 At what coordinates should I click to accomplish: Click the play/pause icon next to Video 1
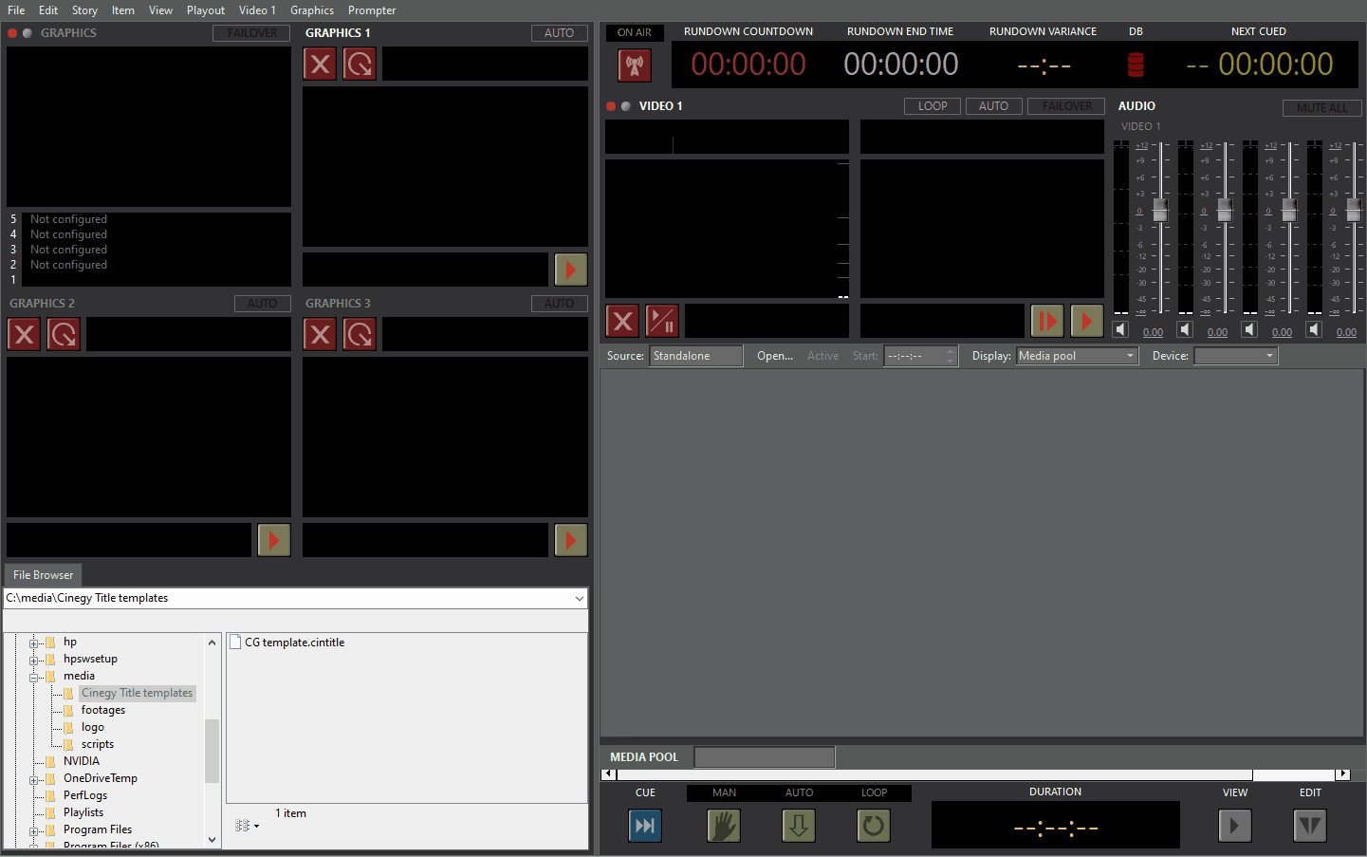point(661,321)
